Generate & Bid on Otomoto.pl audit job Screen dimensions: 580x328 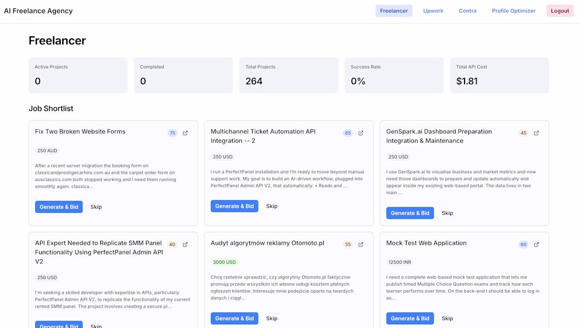coord(235,319)
